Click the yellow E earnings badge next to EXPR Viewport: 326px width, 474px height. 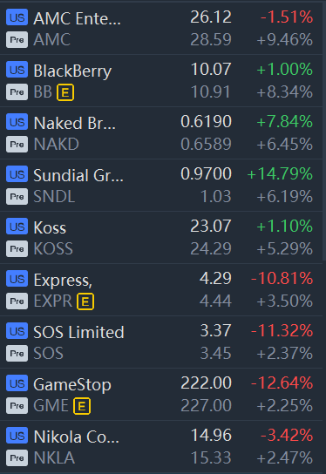pyautogui.click(x=85, y=301)
